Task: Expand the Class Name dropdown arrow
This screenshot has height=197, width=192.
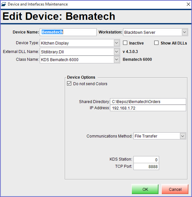Action: coord(117,59)
